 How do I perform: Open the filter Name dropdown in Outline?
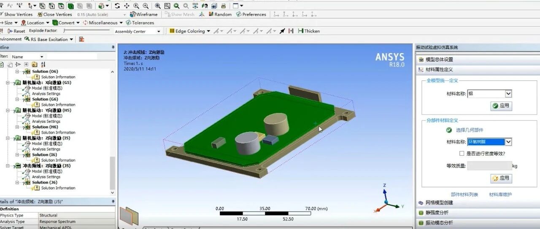click(x=42, y=56)
